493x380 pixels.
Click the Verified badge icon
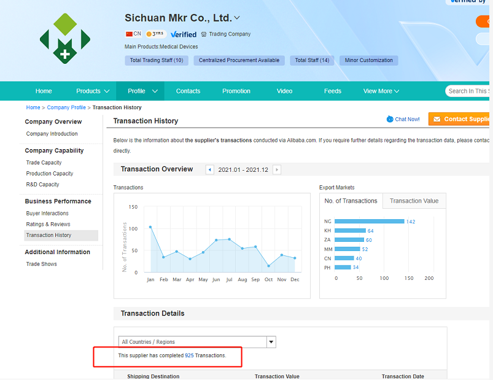pyautogui.click(x=184, y=34)
